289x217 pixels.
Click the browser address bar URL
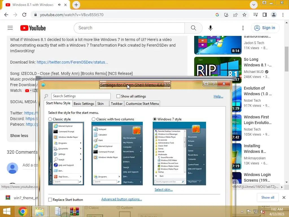(72, 15)
